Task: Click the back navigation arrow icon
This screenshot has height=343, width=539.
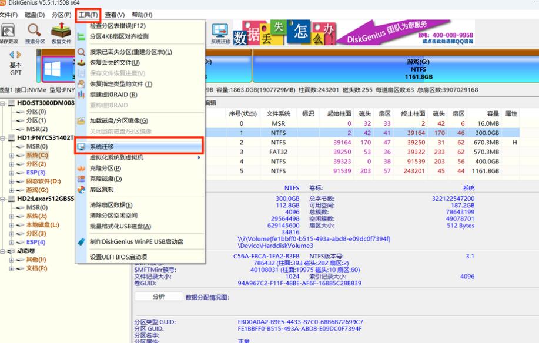Action: 11,53
